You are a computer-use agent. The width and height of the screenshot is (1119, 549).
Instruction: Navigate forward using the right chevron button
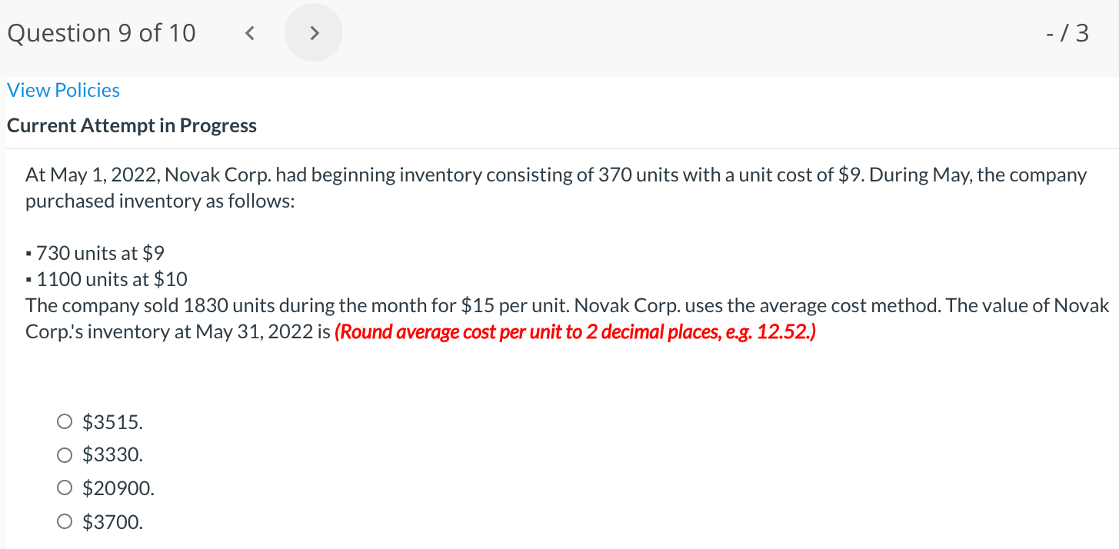click(x=314, y=32)
